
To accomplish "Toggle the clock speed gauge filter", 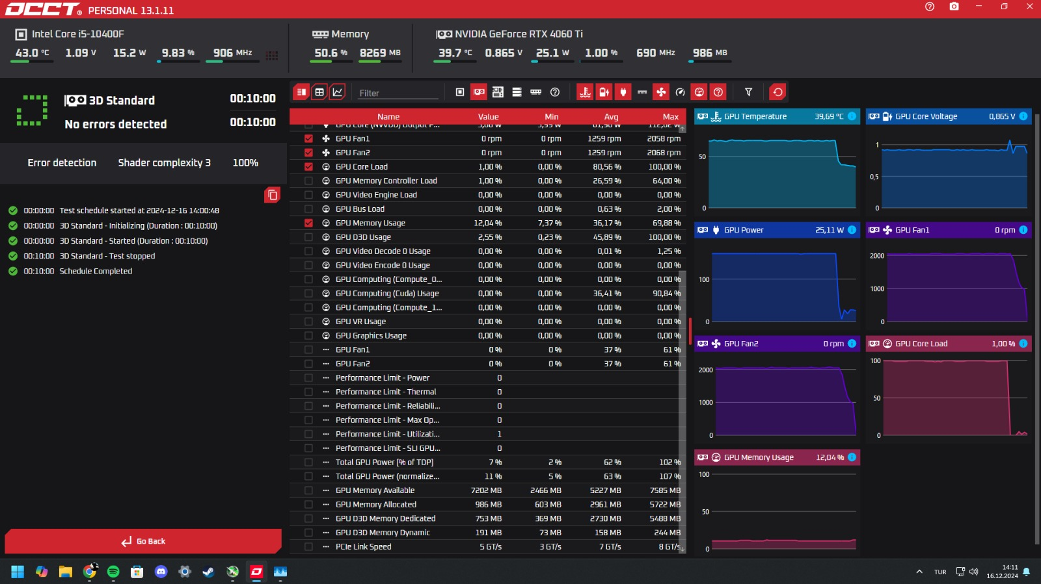I will (x=680, y=92).
